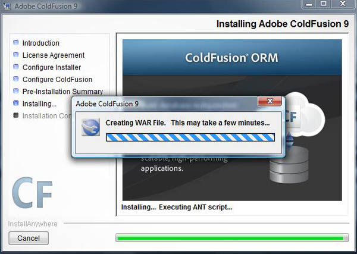This screenshot has width=357, height=254.
Task: Click the installer icon in title bar
Action: [7, 6]
